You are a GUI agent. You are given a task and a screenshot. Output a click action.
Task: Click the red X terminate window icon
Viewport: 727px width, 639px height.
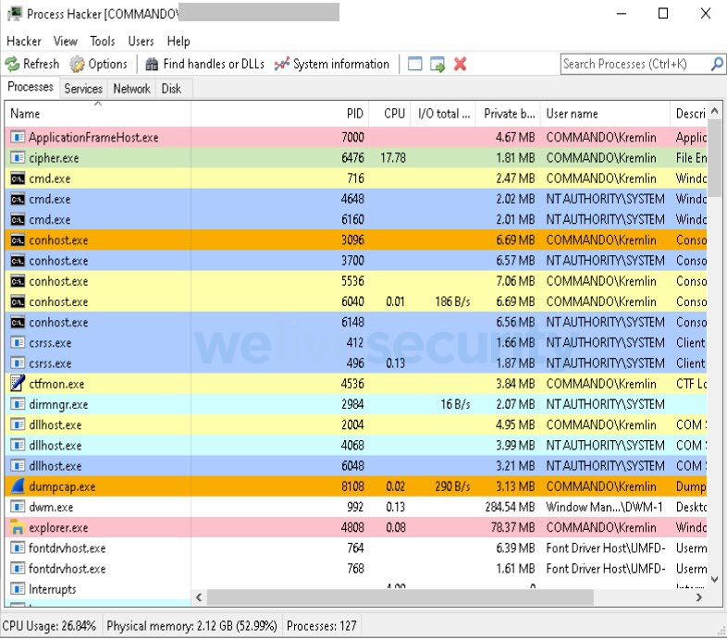[x=460, y=64]
